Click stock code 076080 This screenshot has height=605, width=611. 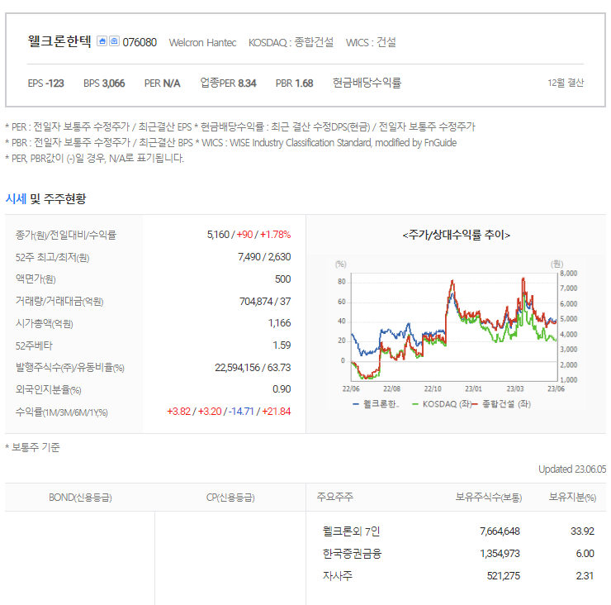click(x=140, y=42)
